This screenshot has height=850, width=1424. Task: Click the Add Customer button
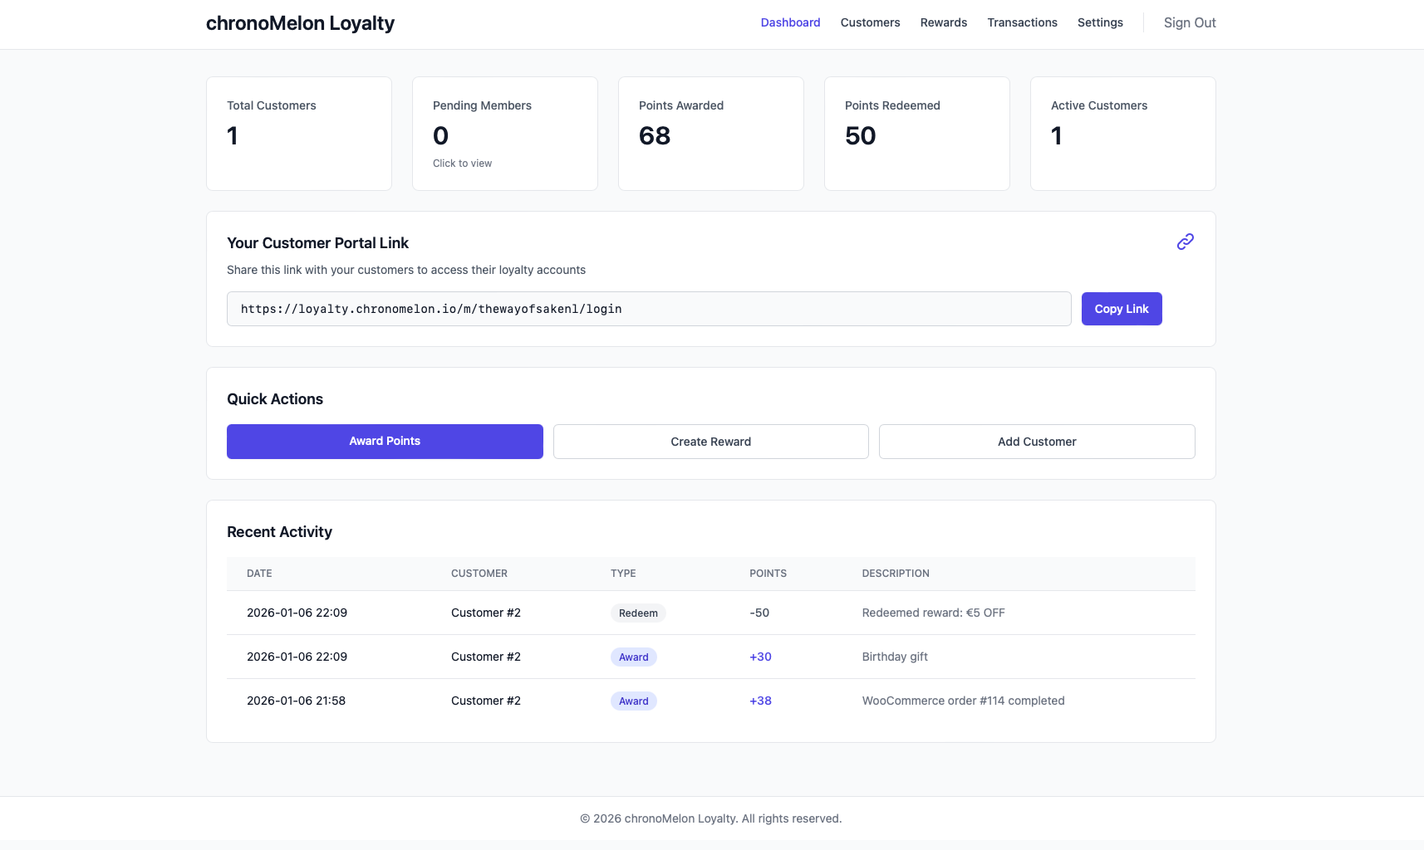[1037, 442]
